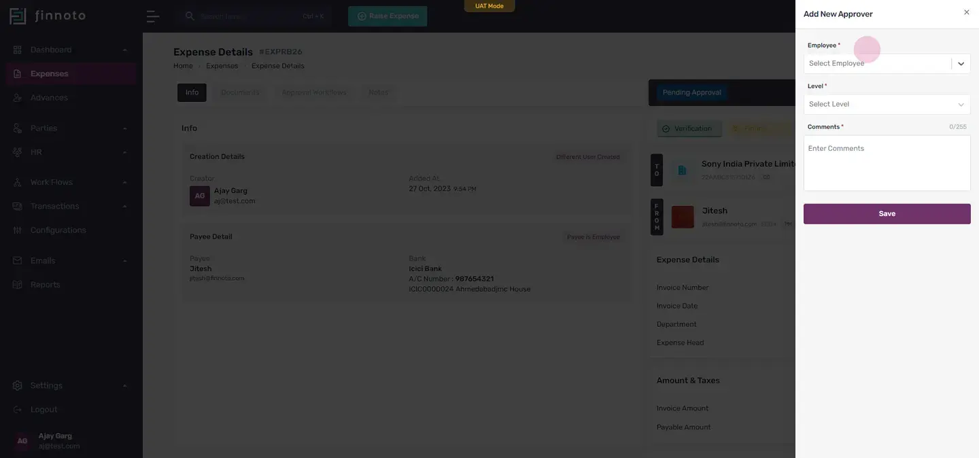Expand the Parties menu chevron
This screenshot has height=458, width=979.
tap(125, 128)
